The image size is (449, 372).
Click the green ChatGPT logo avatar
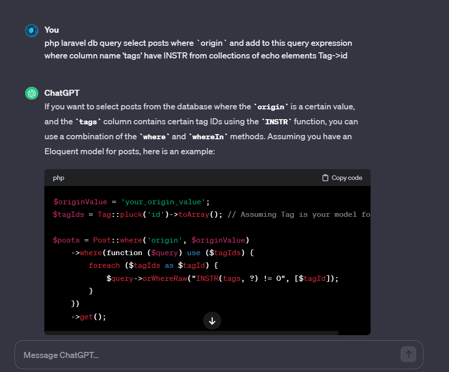(32, 93)
